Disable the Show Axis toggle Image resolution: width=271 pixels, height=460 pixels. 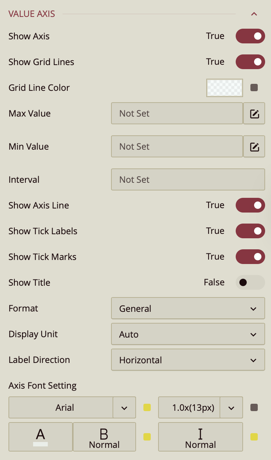(x=250, y=36)
